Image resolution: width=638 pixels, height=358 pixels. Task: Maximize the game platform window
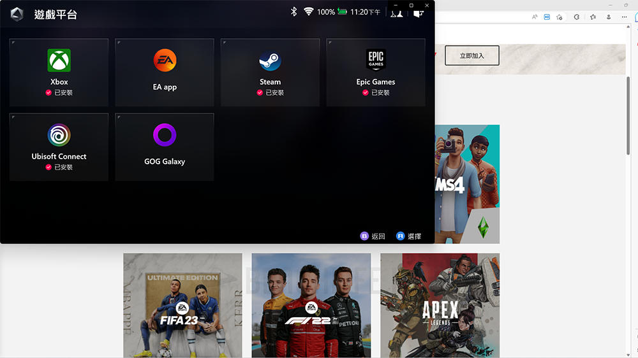pos(412,5)
